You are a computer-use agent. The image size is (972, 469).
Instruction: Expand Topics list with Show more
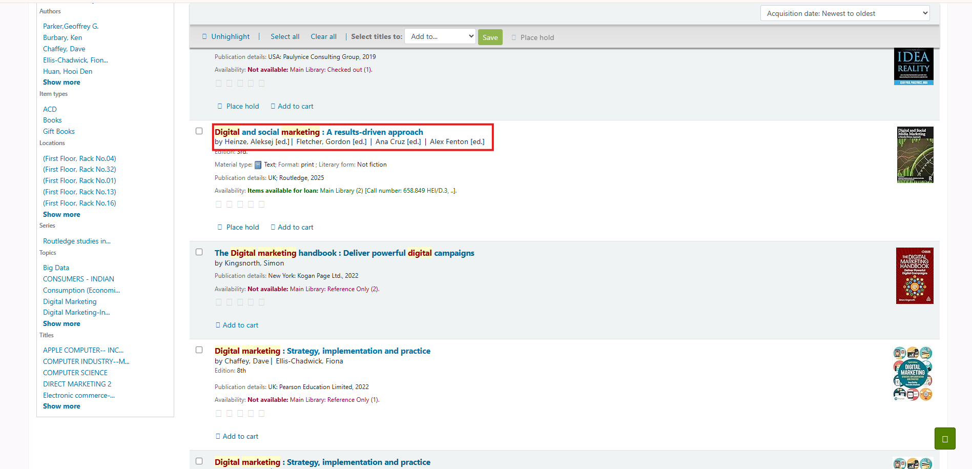pyautogui.click(x=61, y=324)
